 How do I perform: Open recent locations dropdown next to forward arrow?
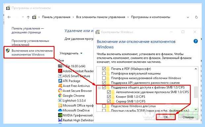(23, 17)
